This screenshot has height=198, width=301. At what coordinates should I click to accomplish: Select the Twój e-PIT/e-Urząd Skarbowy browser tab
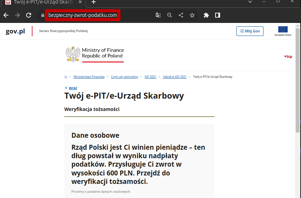[x=43, y=2]
